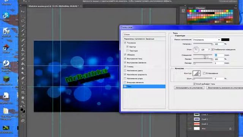Select the Zoom tool
Viewport: 243px width, 137px height.
(23, 102)
